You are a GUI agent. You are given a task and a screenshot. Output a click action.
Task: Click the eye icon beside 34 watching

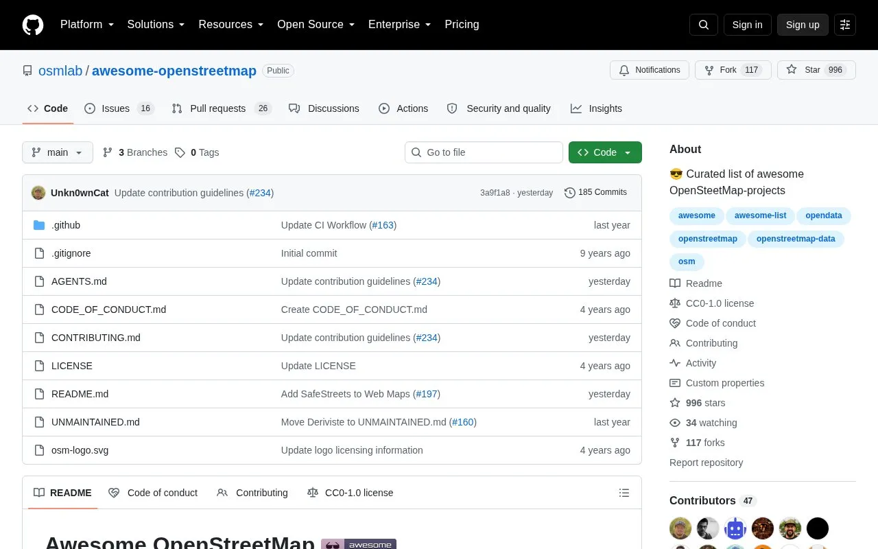[x=675, y=423]
